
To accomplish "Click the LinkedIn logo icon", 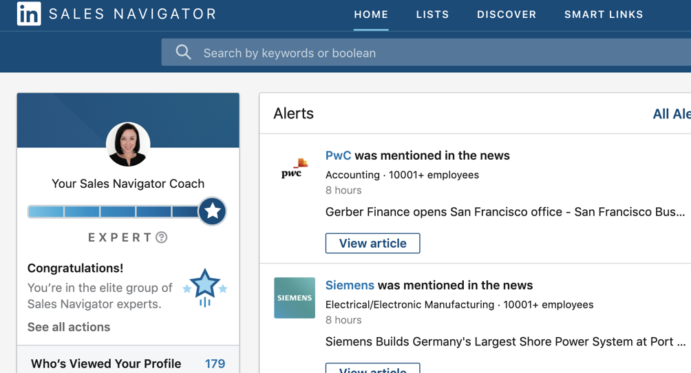I will [x=29, y=14].
